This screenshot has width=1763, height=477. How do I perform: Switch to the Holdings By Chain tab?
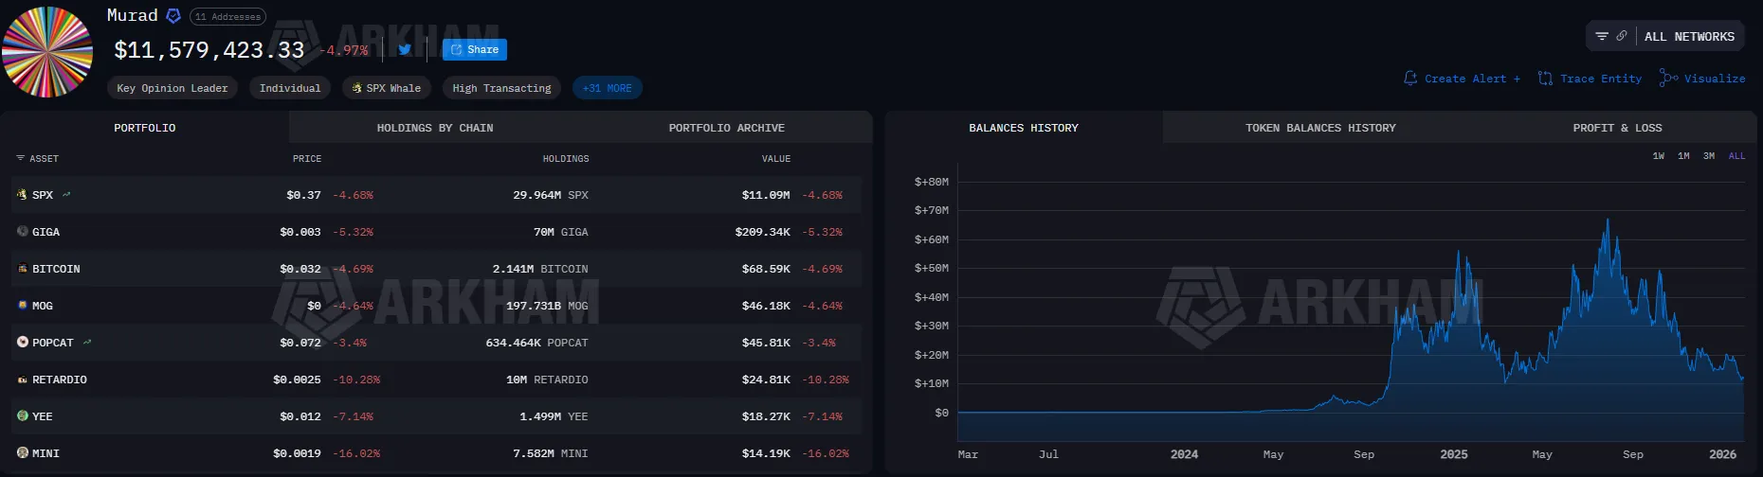click(x=435, y=128)
